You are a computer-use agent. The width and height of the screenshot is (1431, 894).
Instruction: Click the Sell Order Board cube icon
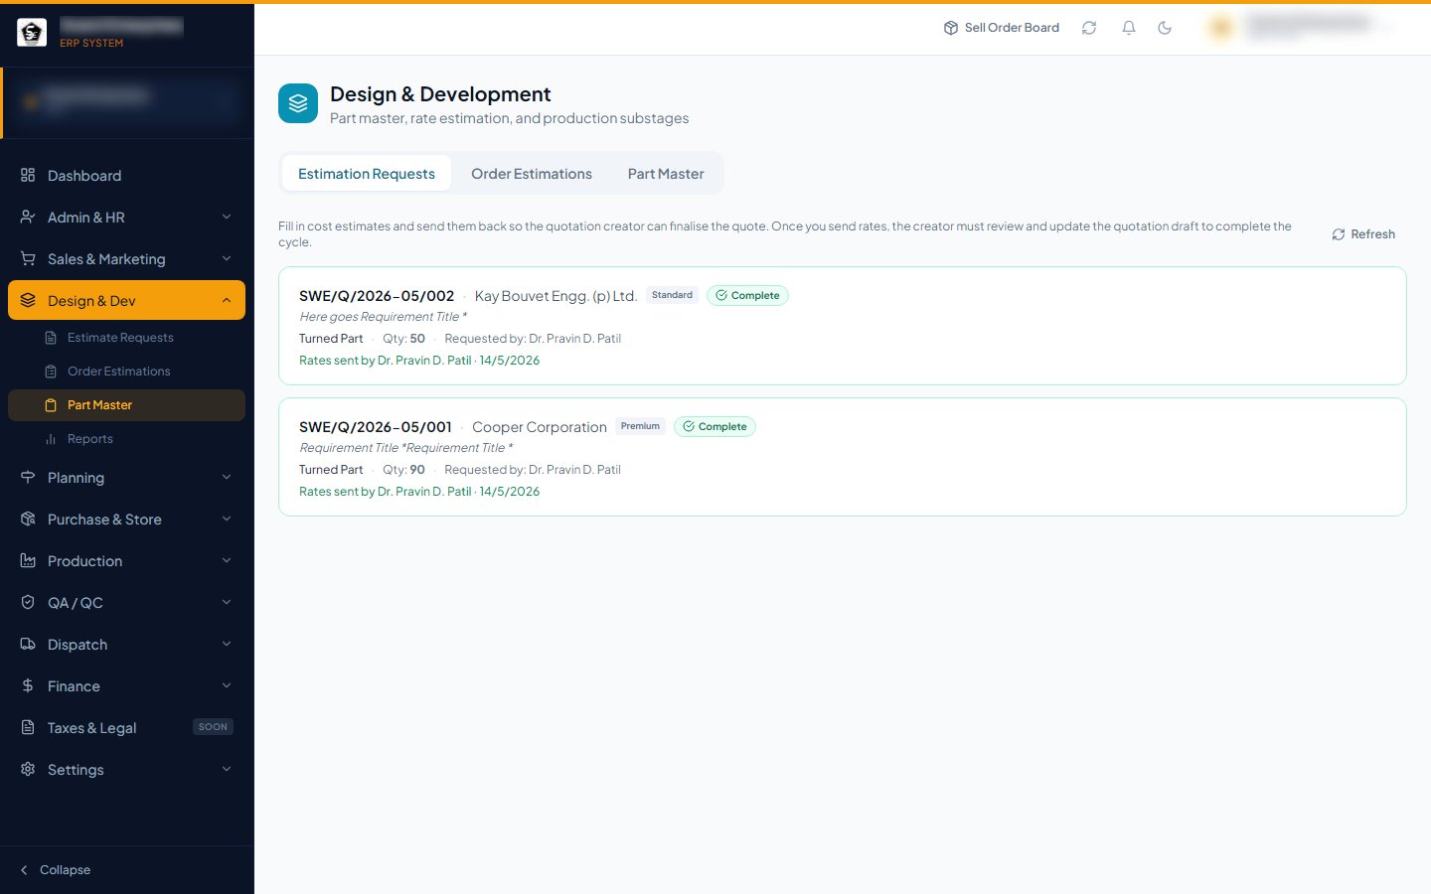(x=951, y=28)
